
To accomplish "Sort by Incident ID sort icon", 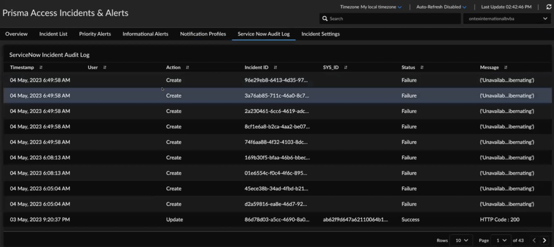I will (276, 68).
